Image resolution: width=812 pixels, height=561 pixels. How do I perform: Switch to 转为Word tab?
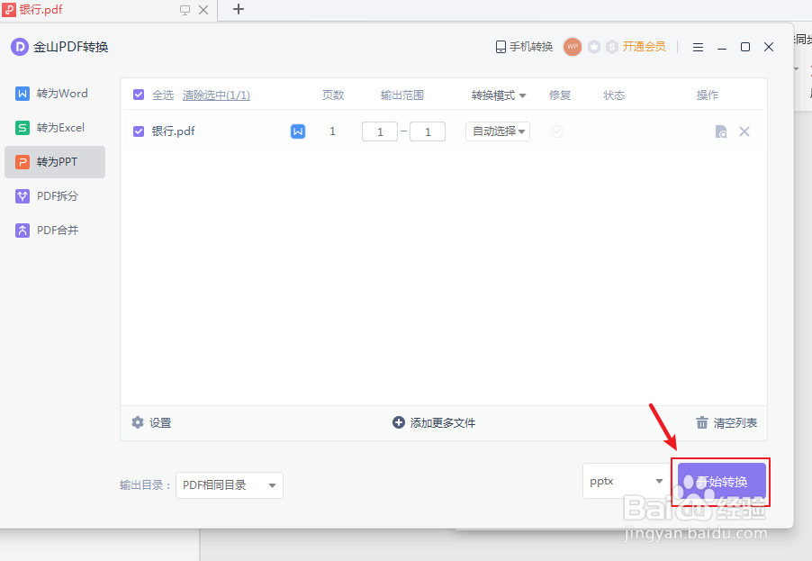tap(55, 94)
